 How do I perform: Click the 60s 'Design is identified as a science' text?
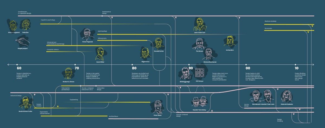[24, 76]
